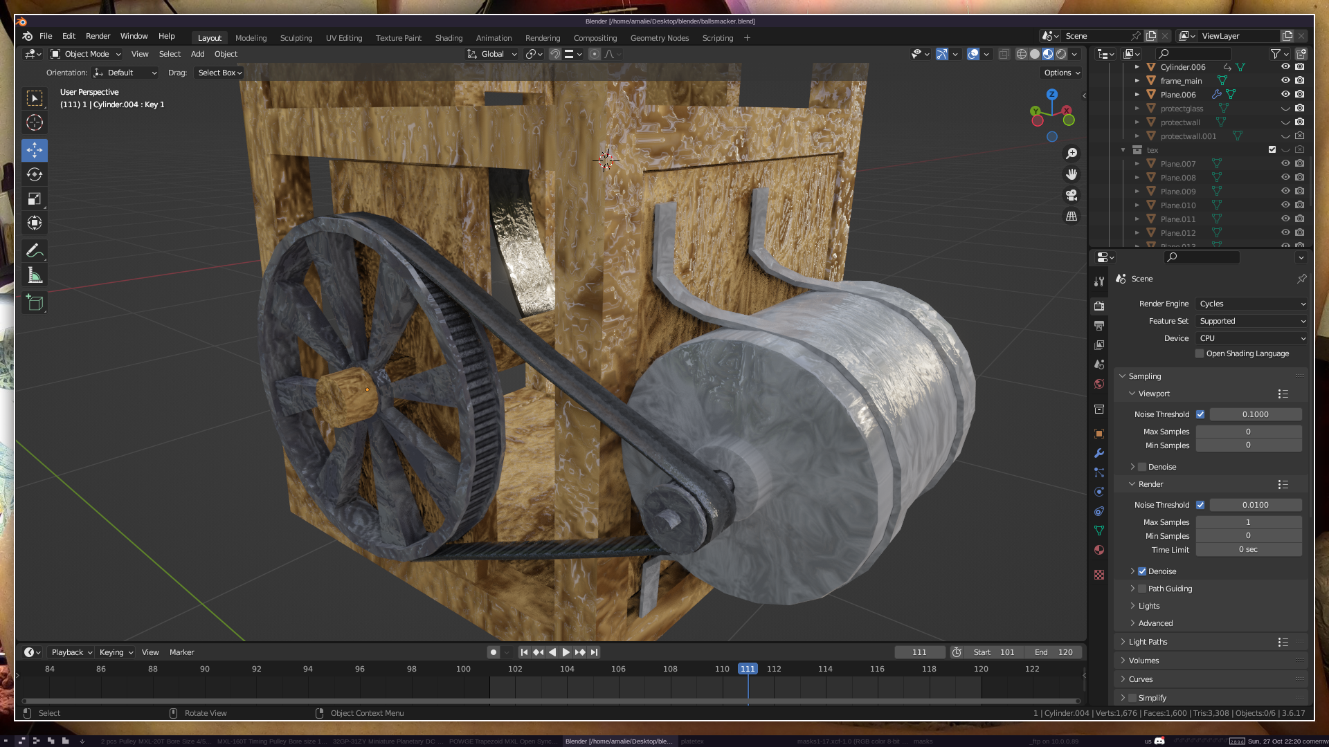Hide Cylinder.006 in the outliner
The width and height of the screenshot is (1329, 747).
point(1285,67)
